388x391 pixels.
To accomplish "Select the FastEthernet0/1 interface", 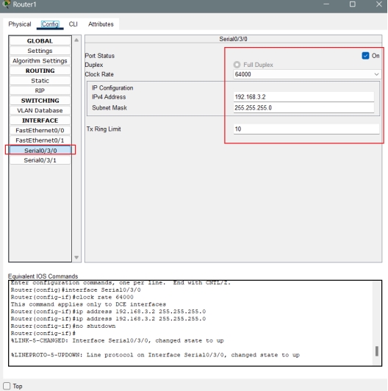I will 40,140.
